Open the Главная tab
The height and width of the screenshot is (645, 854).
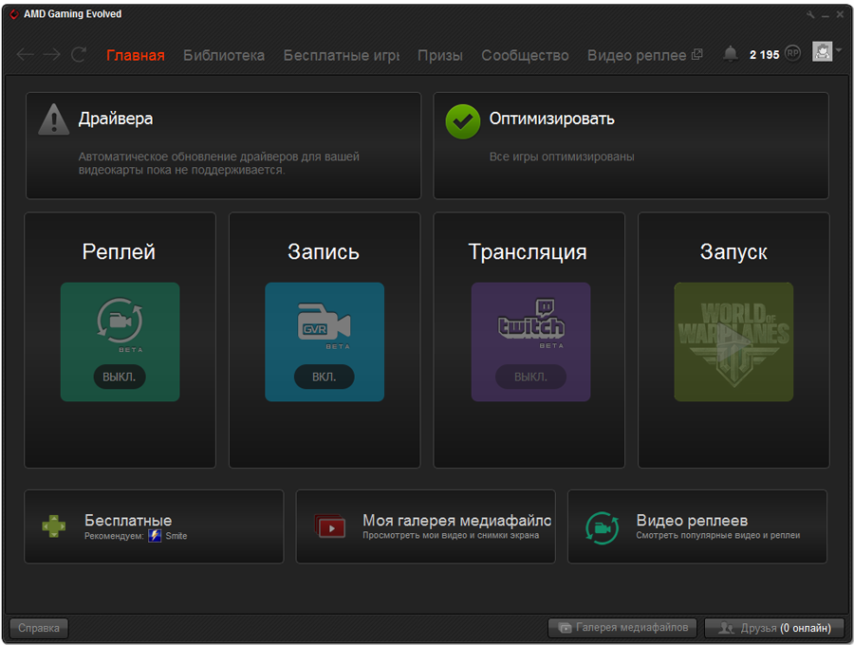[x=135, y=55]
